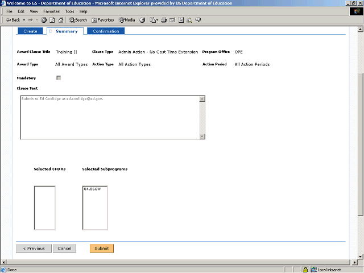Click the Discuss toolbar icon
This screenshot has width=364, height=273.
pyautogui.click(x=181, y=20)
